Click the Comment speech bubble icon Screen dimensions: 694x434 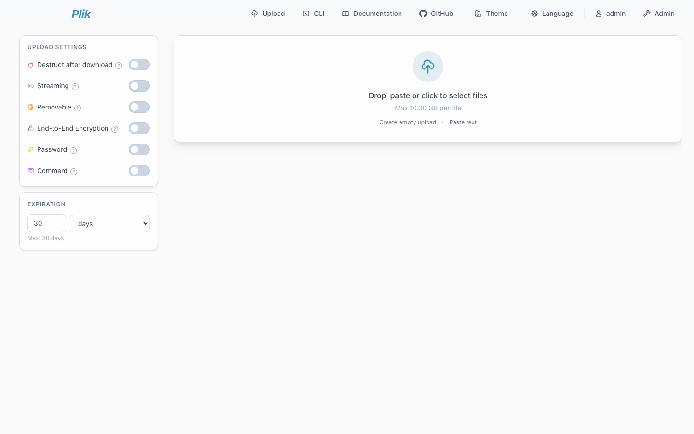(x=31, y=171)
